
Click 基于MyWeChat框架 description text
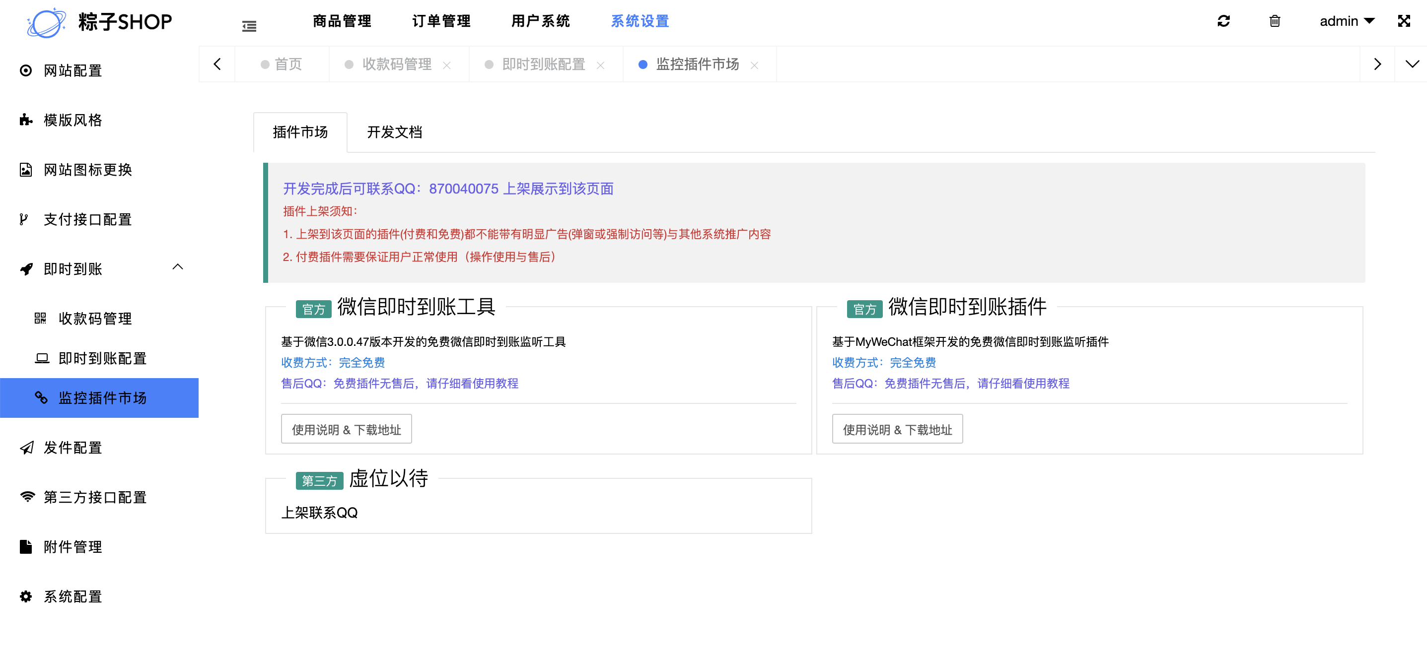[971, 342]
